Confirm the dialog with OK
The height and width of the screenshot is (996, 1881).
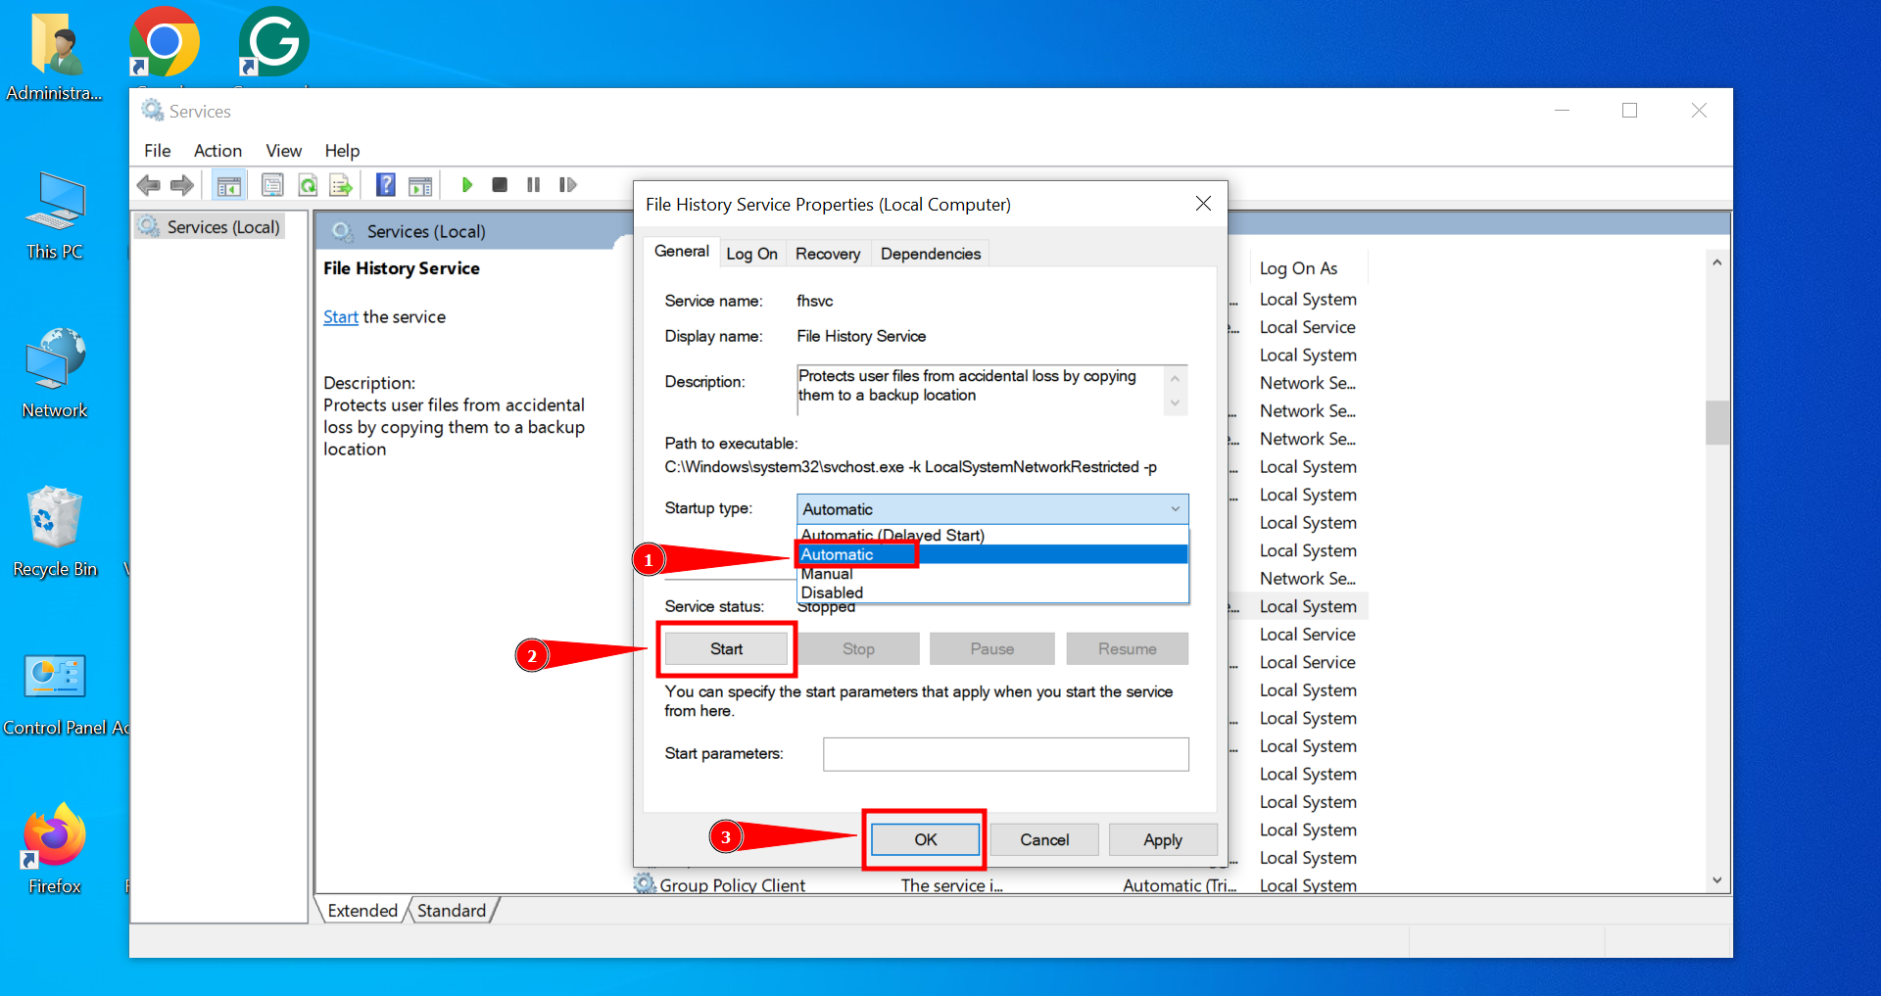click(x=926, y=840)
